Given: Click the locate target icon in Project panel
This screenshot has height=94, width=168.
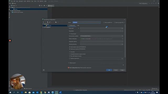Looking at the screenshot, I should [40, 5].
